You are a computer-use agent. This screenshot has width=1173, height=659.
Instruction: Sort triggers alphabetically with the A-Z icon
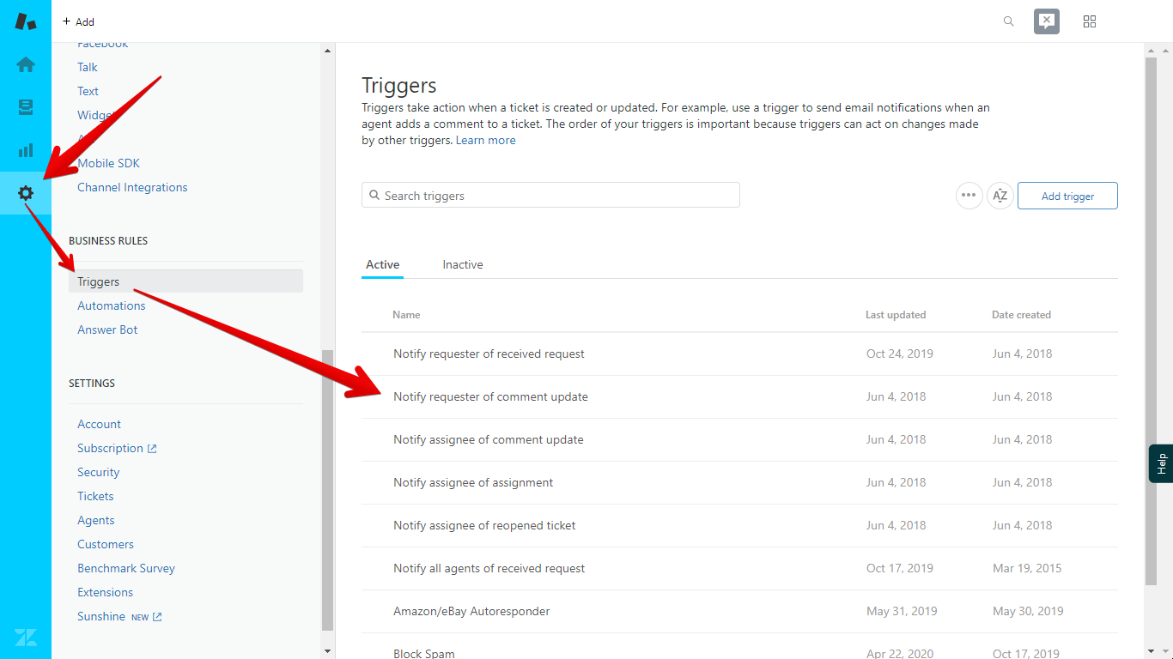pyautogui.click(x=1000, y=196)
